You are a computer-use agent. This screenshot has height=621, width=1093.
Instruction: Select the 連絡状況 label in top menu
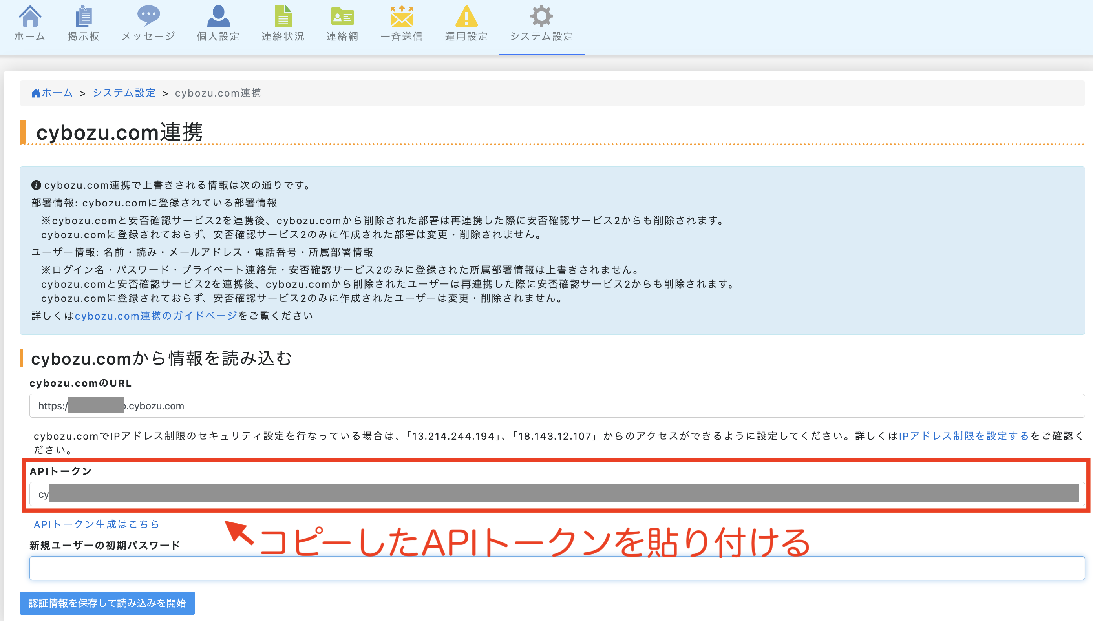283,37
